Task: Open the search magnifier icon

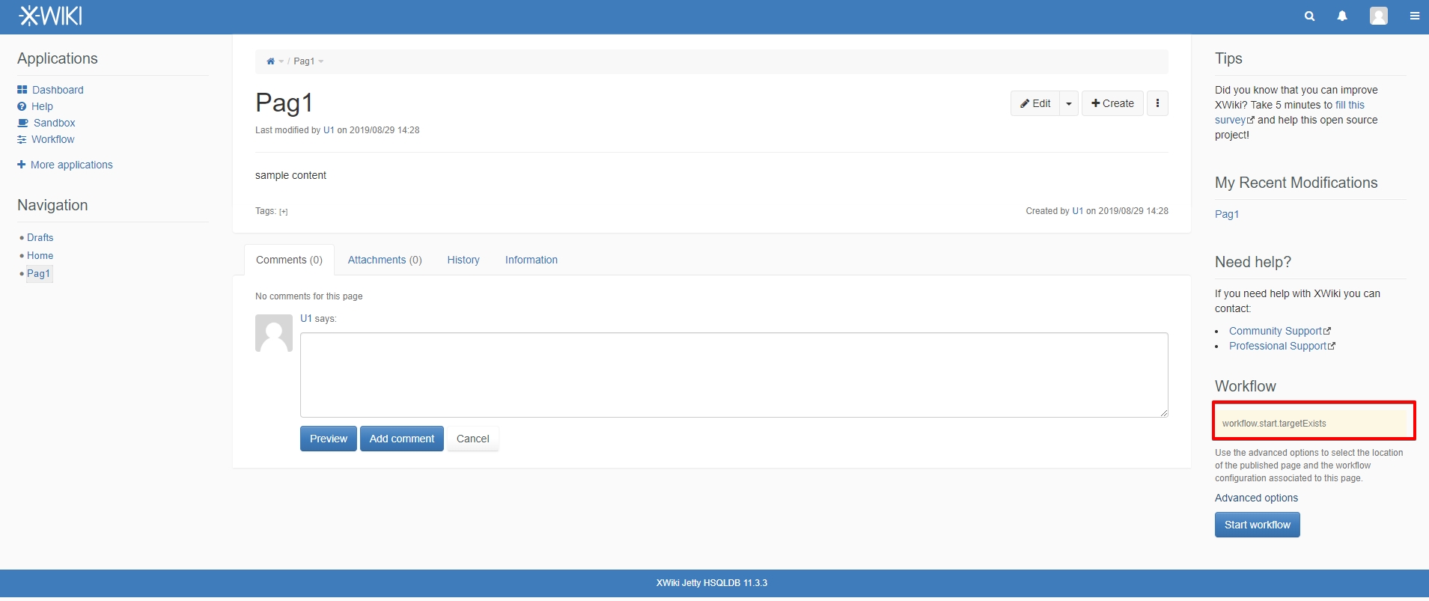Action: pyautogui.click(x=1309, y=16)
